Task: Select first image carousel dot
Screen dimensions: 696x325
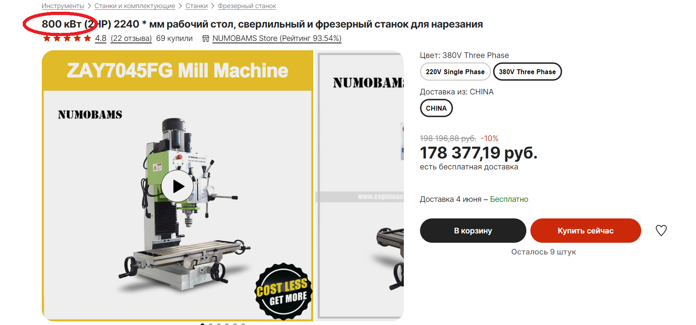Action: 203,324
